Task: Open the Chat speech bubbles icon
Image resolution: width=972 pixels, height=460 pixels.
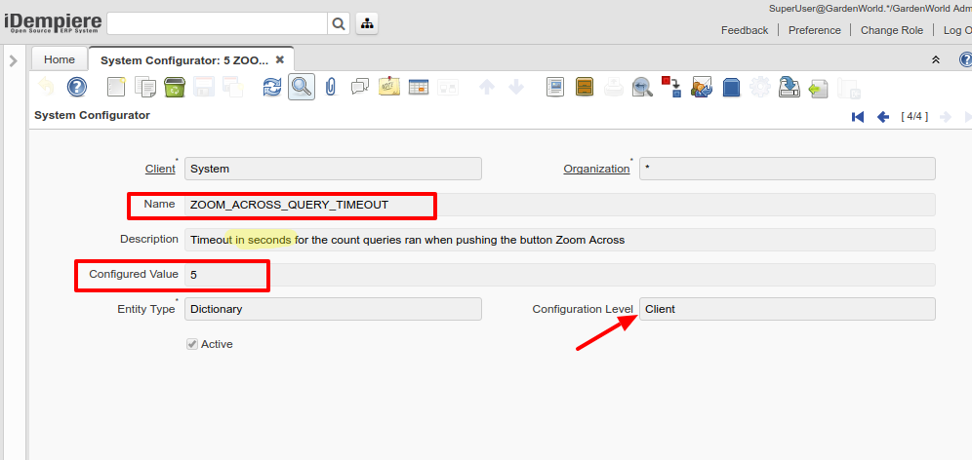Action: coord(360,88)
